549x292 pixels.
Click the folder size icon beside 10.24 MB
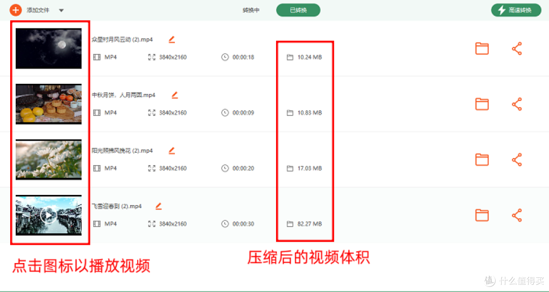pos(290,57)
